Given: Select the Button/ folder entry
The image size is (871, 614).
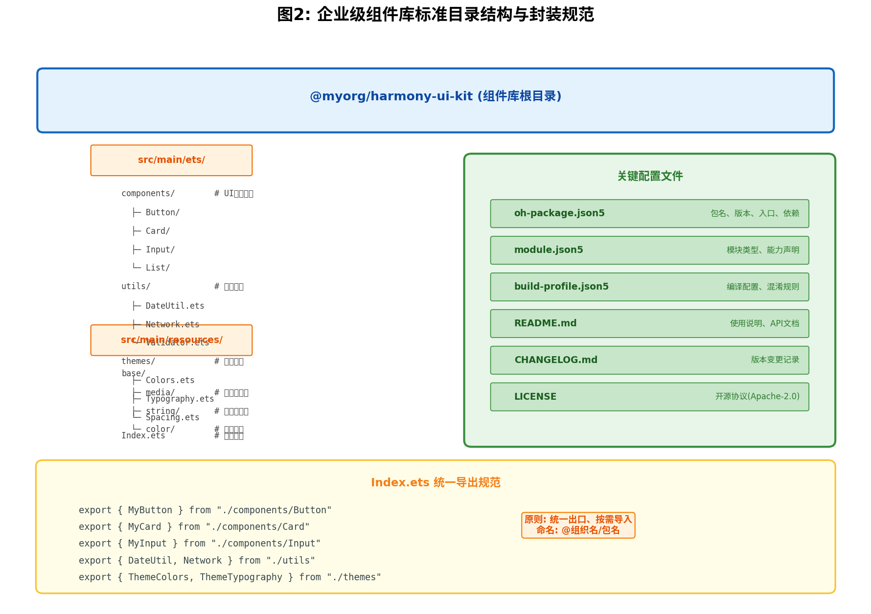Looking at the screenshot, I should (x=162, y=212).
